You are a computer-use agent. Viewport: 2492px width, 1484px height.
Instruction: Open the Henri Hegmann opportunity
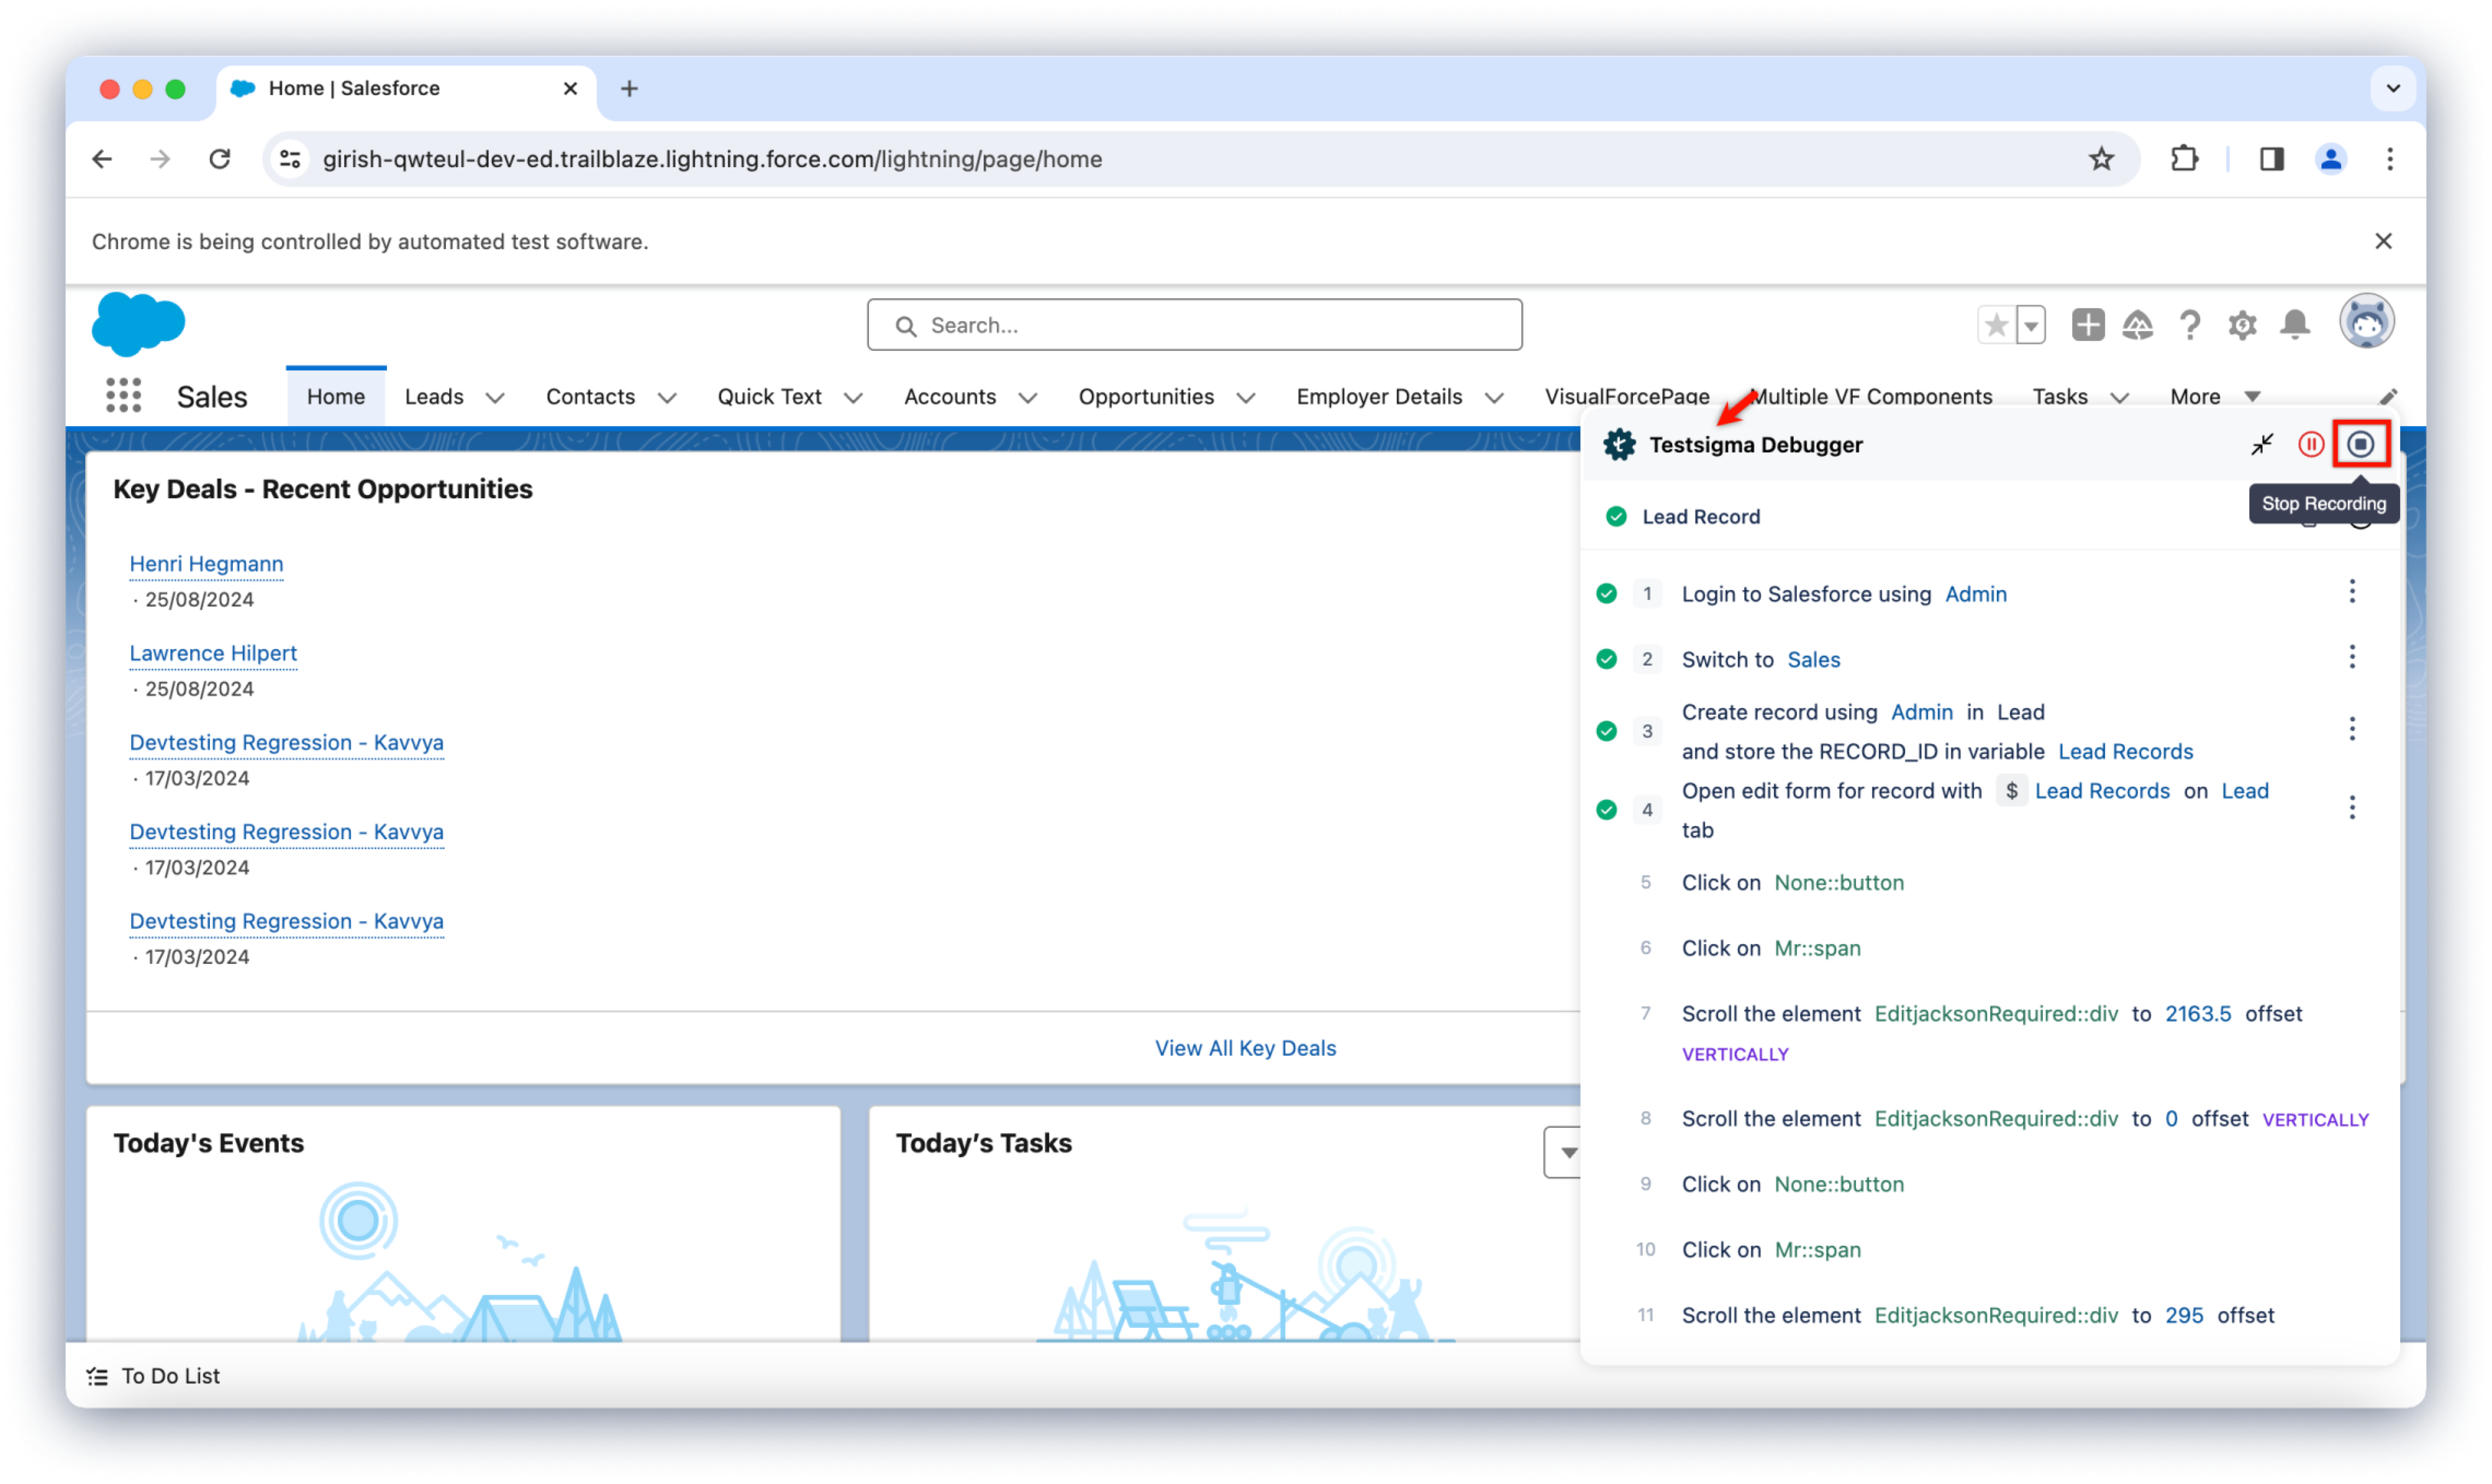[206, 564]
